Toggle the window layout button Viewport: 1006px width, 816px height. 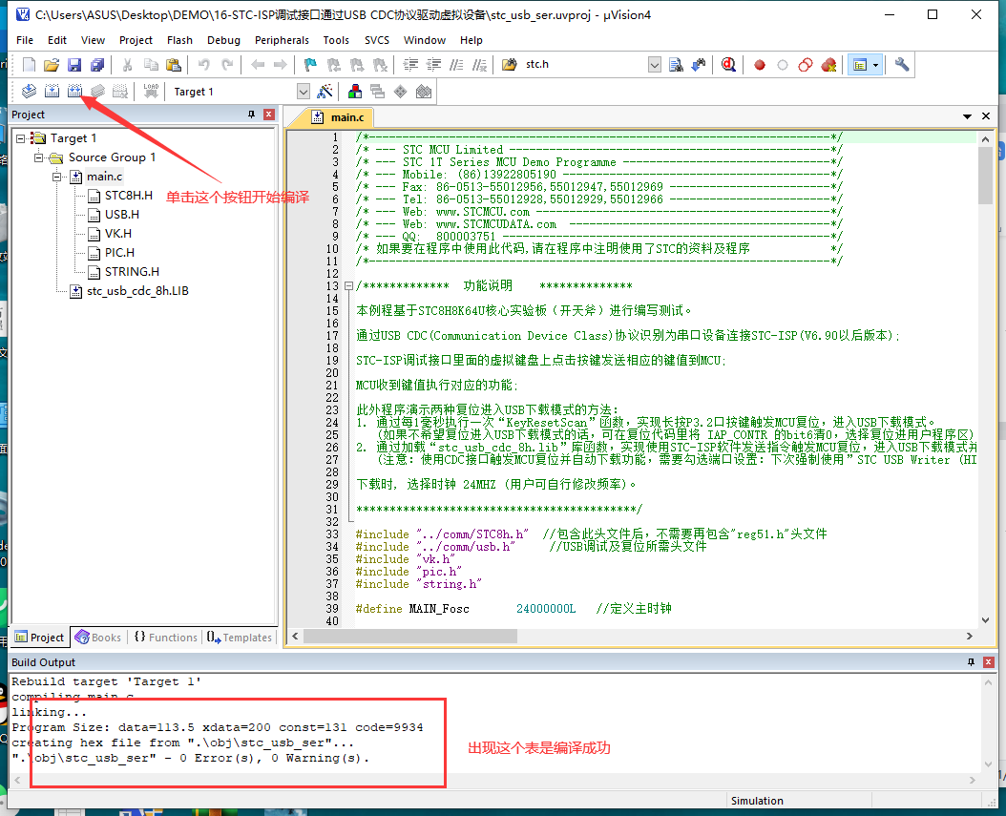pos(860,65)
